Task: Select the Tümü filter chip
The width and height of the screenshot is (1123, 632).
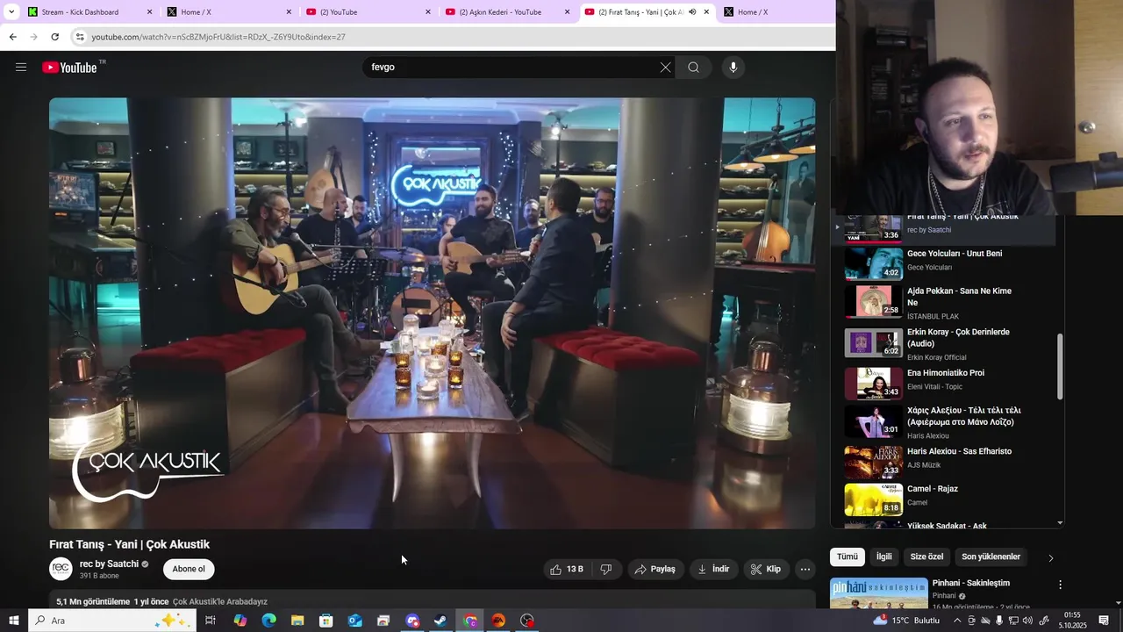Action: pos(848,557)
